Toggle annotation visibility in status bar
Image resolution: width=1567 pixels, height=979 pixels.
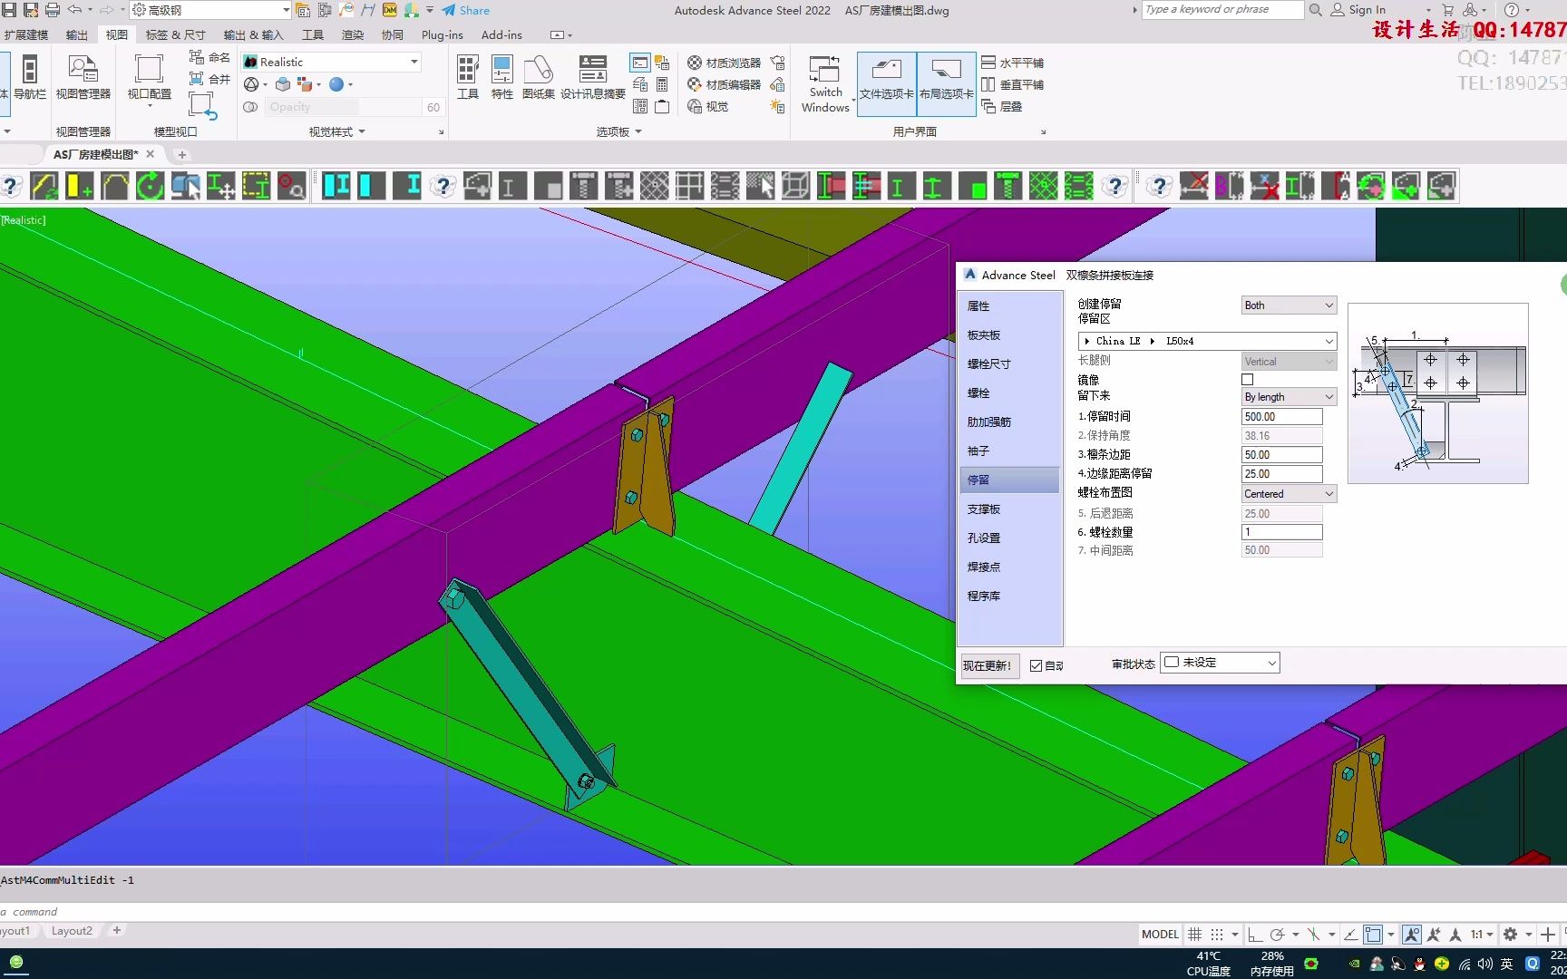pos(1412,934)
